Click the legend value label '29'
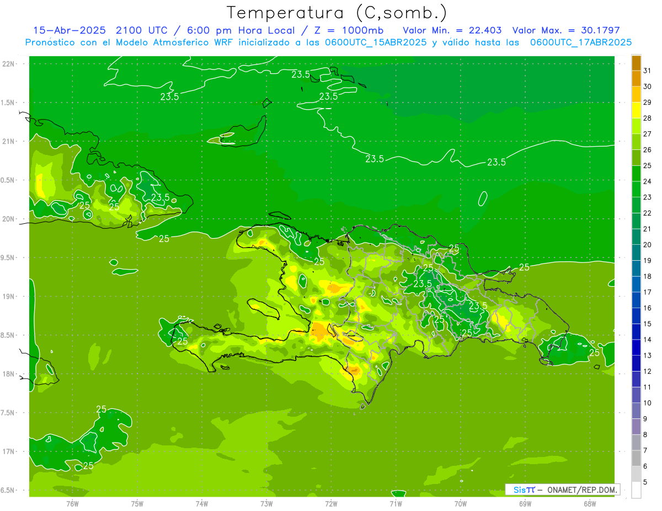Viewport: 662px width, 511px height. (647, 103)
